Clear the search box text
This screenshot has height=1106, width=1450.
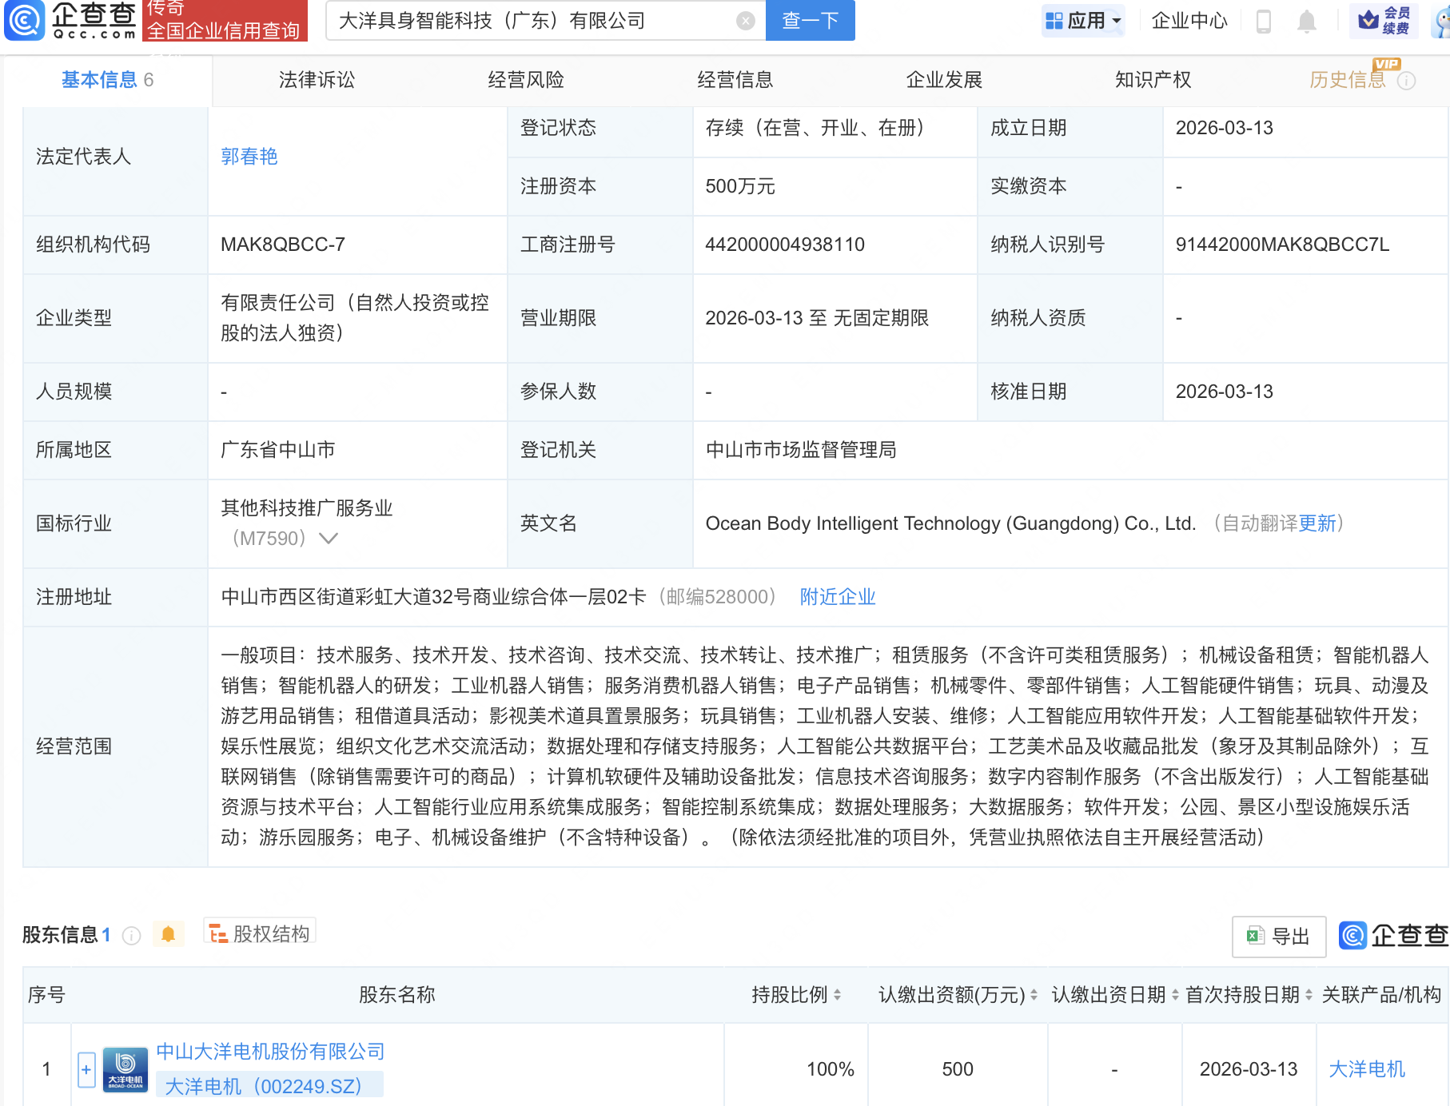[x=745, y=21]
